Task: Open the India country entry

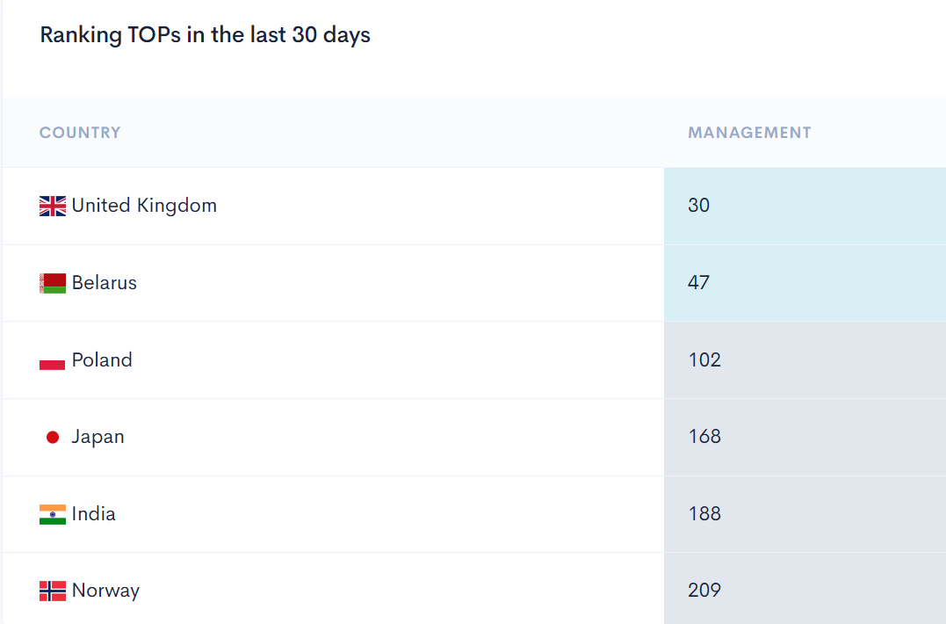Action: [93, 513]
